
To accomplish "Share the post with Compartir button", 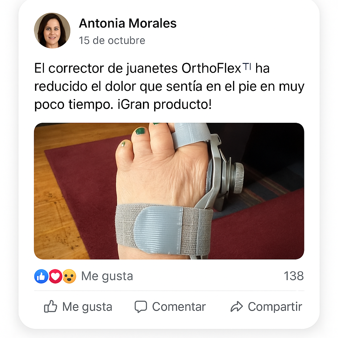I will point(266,307).
